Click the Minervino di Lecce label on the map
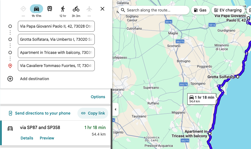251x149 pixels. tap(222, 47)
